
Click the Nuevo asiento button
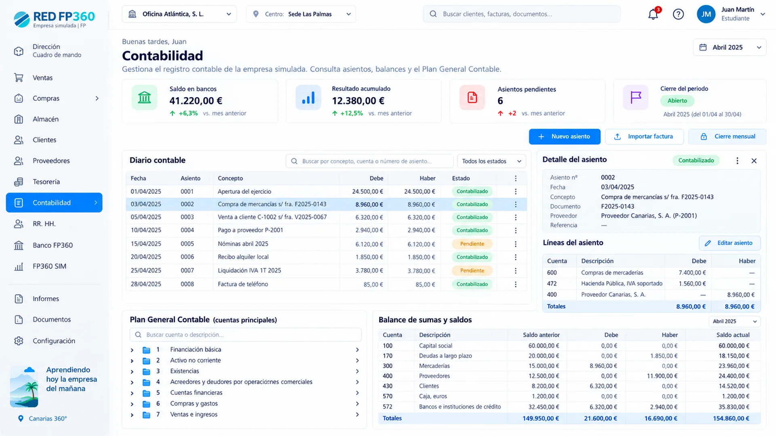click(x=565, y=136)
